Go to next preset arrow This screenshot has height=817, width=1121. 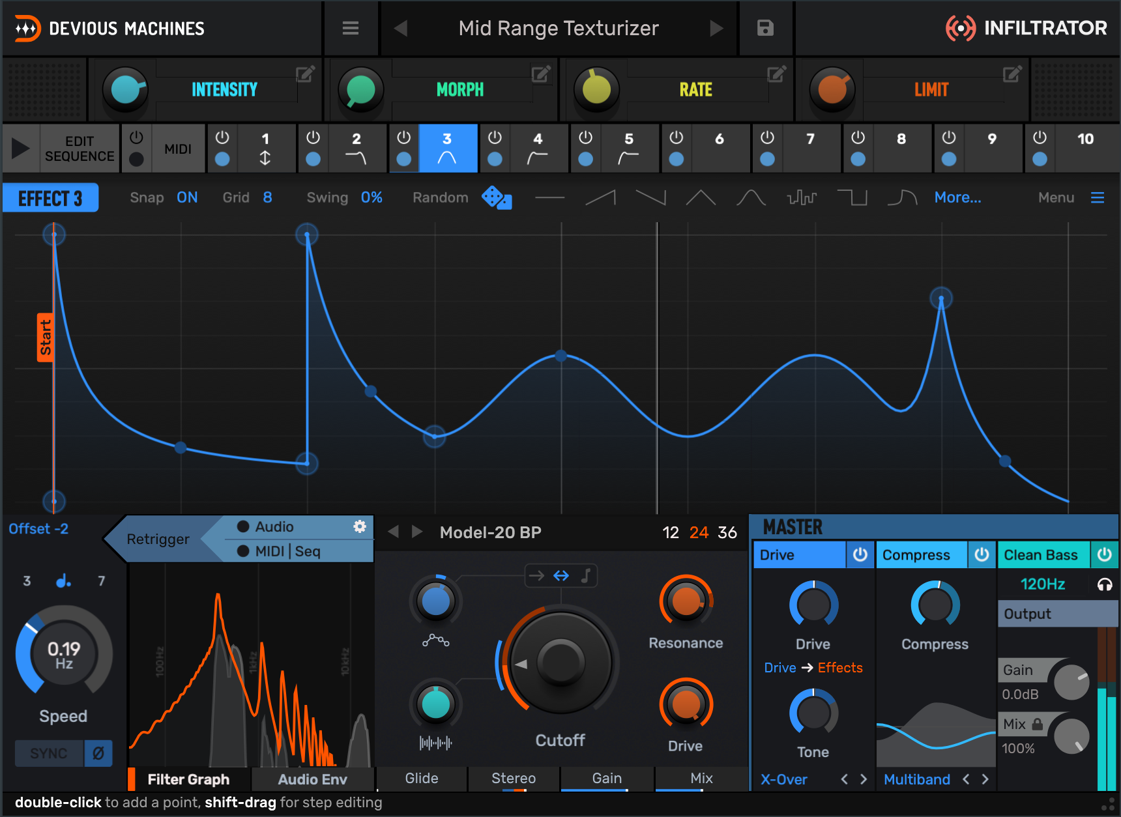click(x=716, y=28)
